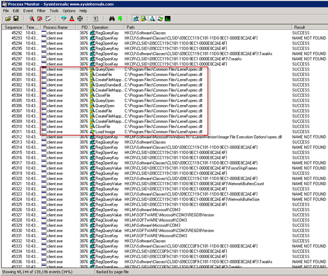Click the Result column header

(299, 27)
